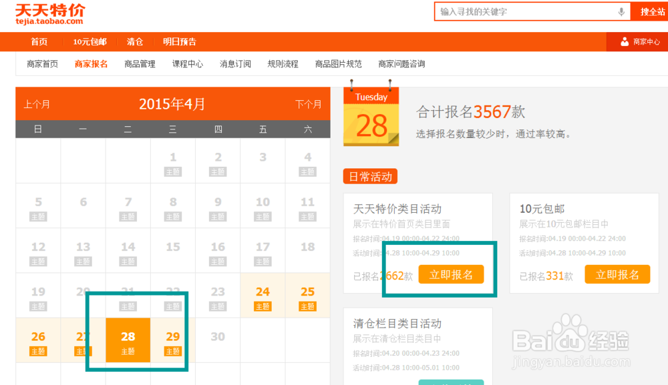Select April 29 on the calendar

point(172,340)
